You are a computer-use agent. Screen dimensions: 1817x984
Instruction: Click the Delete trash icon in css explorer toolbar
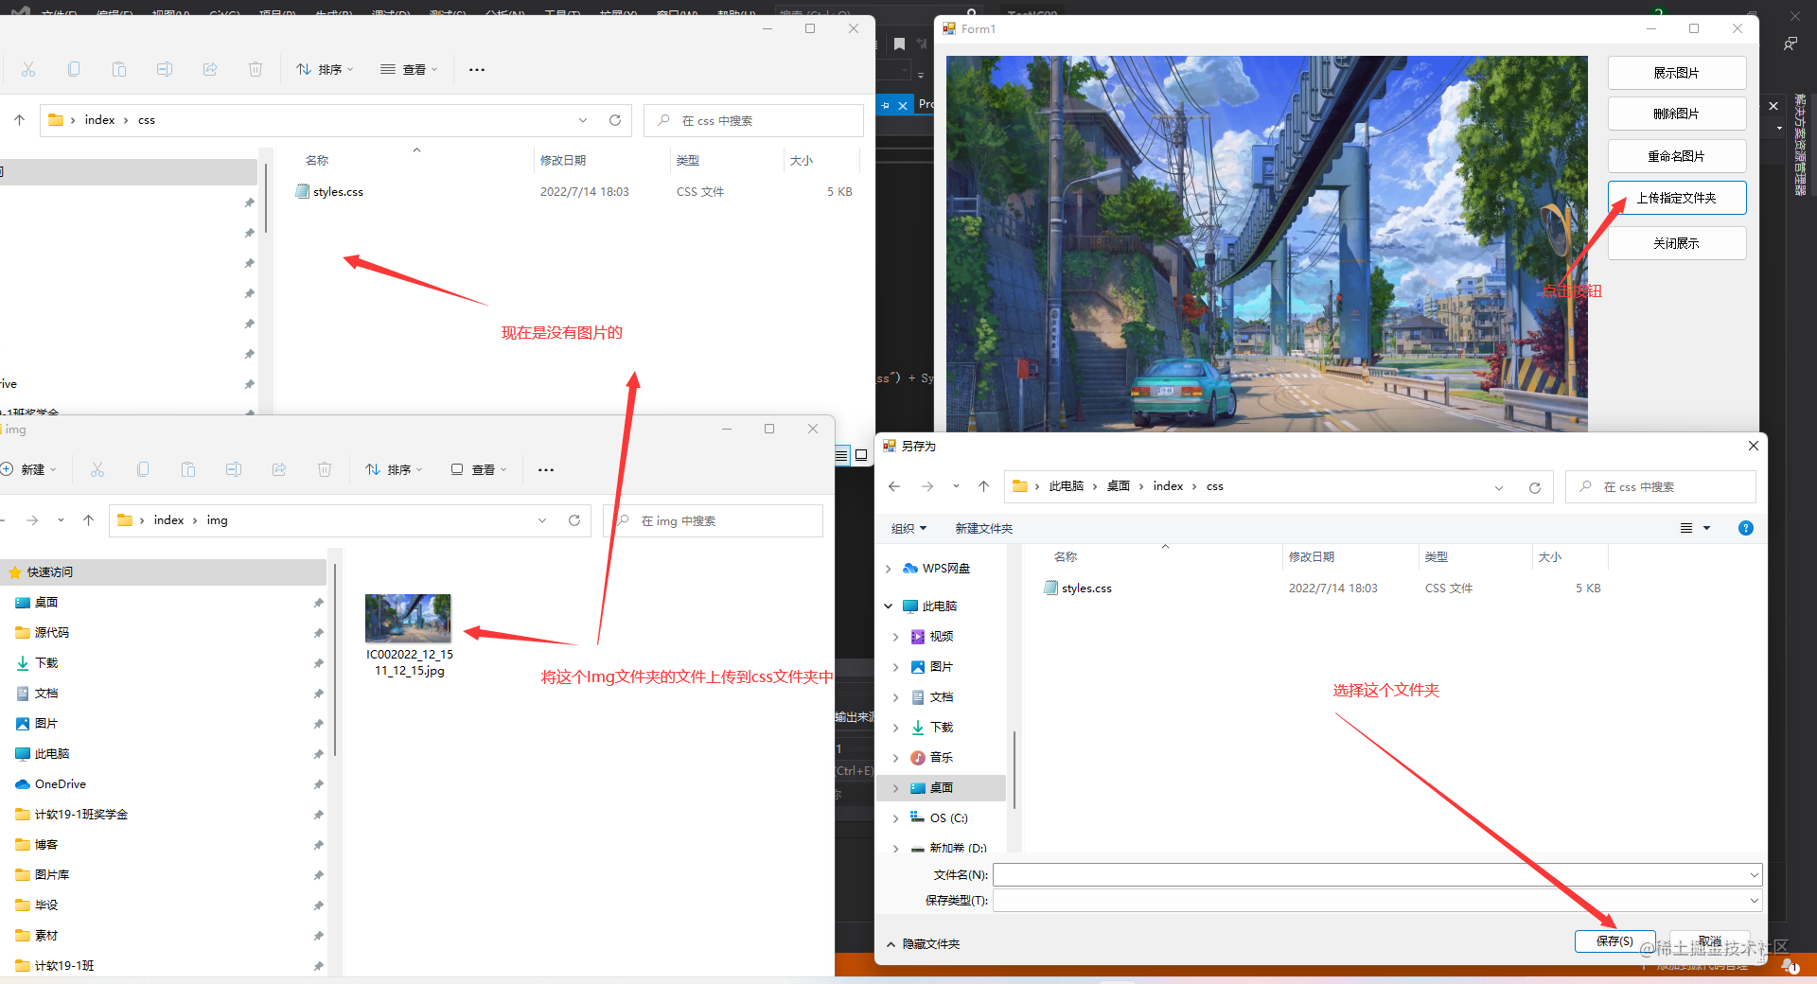pos(256,69)
